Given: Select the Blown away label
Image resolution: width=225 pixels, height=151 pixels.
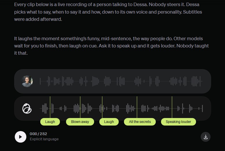Looking at the screenshot, I should point(80,122).
